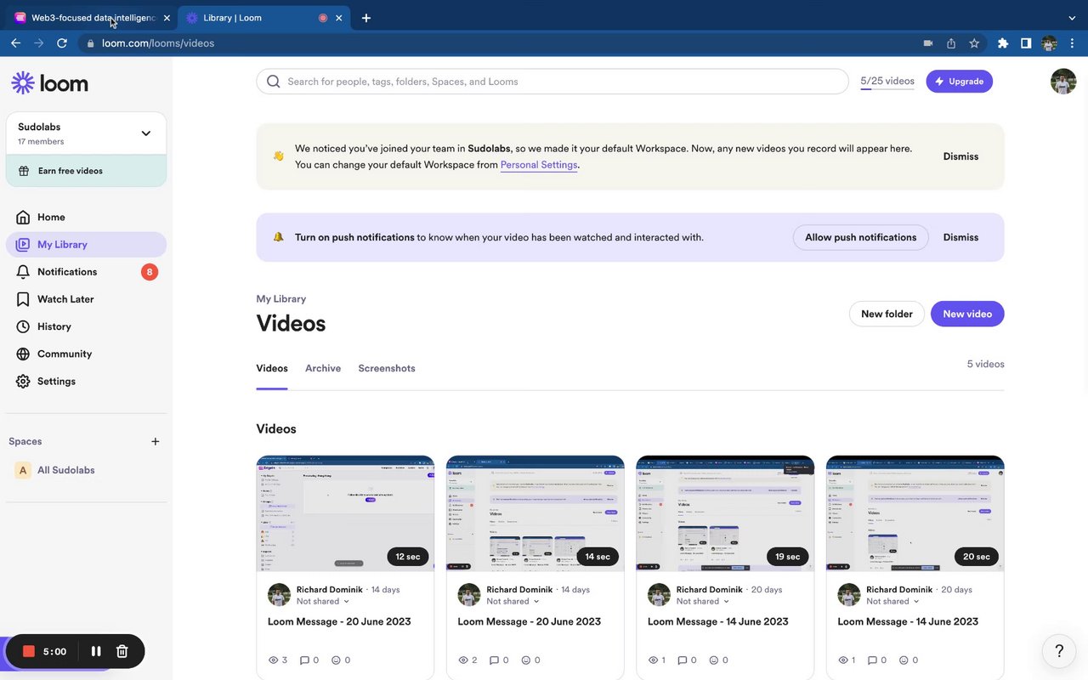Pause the recording in the recorder bar
Image resolution: width=1088 pixels, height=680 pixels.
tap(96, 651)
